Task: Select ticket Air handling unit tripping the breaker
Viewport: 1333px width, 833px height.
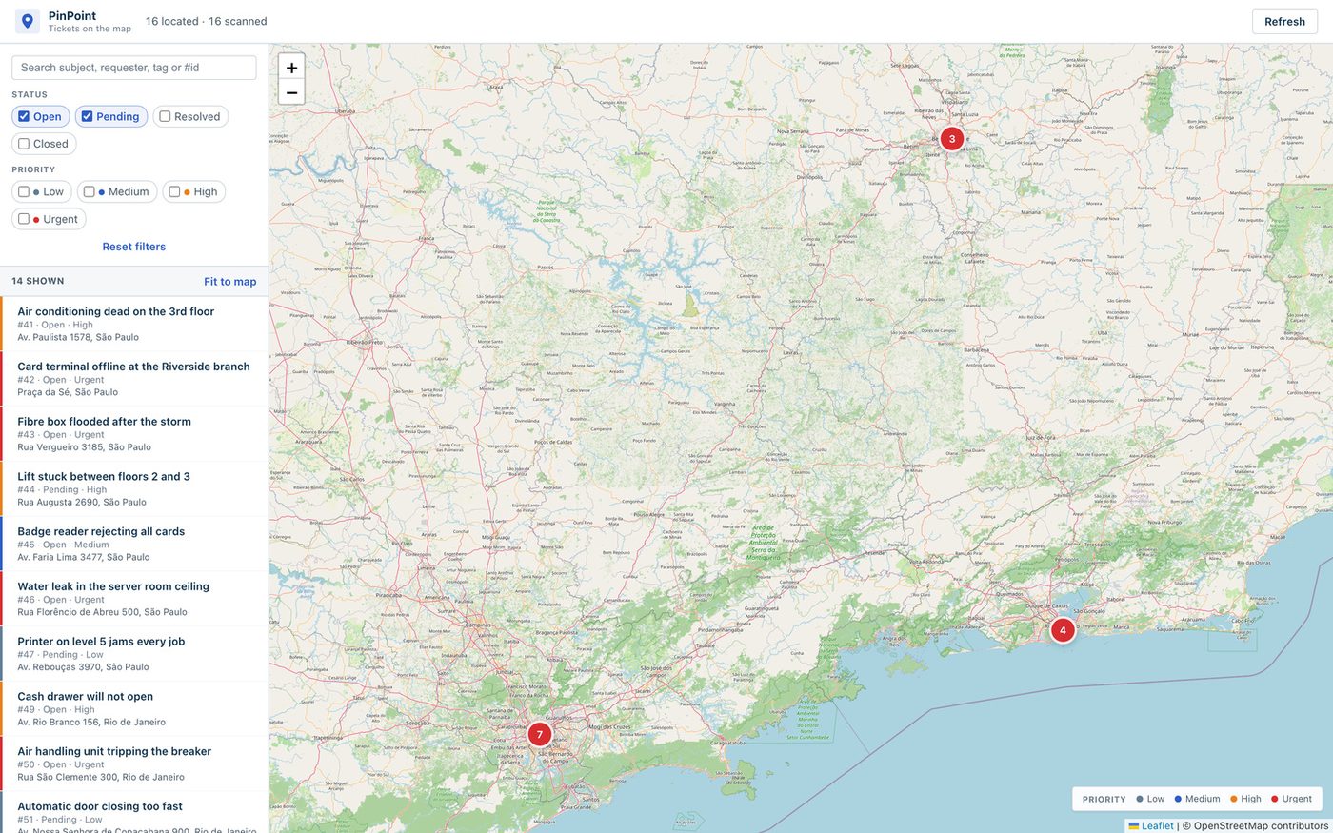Action: tap(134, 764)
